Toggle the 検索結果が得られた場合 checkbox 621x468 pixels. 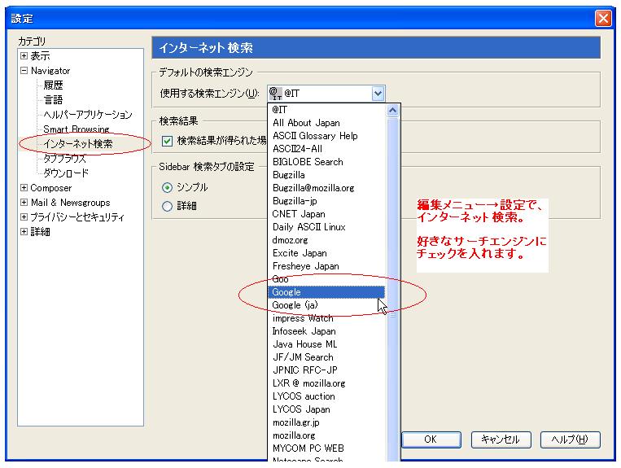click(x=167, y=141)
